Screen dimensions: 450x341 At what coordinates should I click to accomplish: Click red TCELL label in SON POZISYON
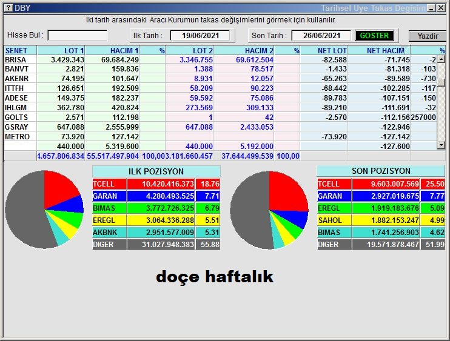334,184
